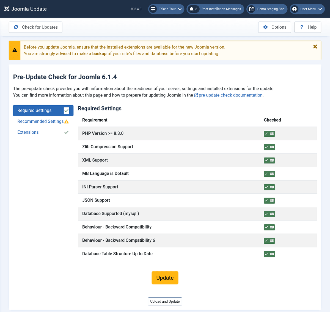This screenshot has width=330, height=312.
Task: Click OK badge for Database Table Structure
Action: pos(269,254)
